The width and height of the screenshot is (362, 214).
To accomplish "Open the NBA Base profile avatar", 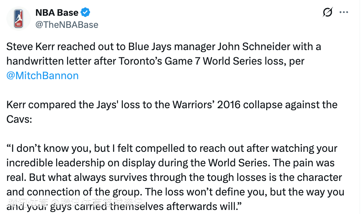I will 19,19.
